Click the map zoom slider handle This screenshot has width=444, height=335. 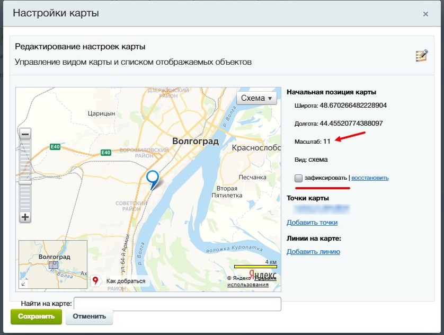tap(25, 182)
